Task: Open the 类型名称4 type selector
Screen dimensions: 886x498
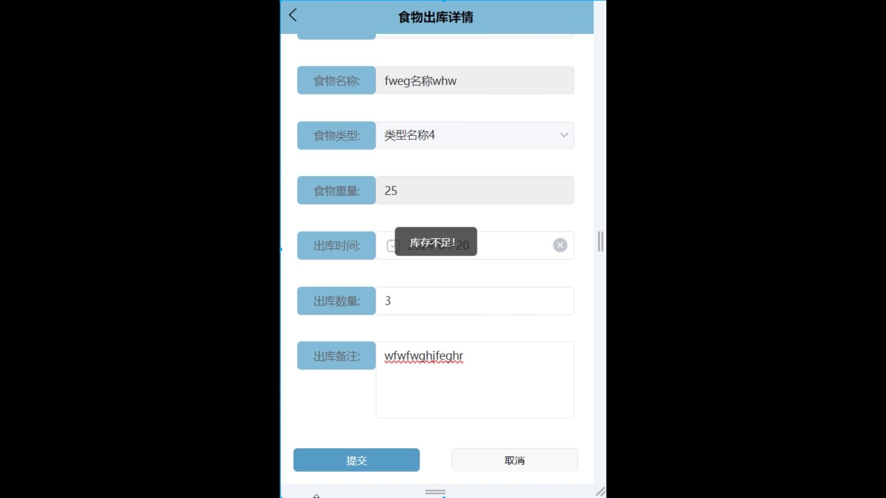Action: [x=475, y=135]
